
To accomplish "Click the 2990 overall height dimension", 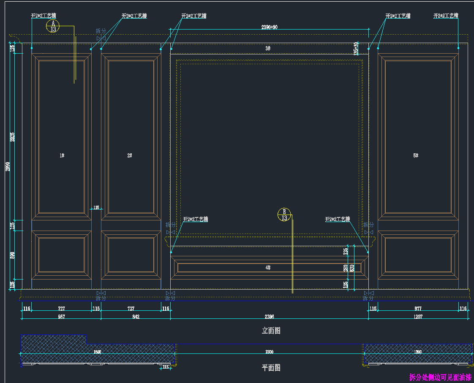I will click(x=7, y=166).
